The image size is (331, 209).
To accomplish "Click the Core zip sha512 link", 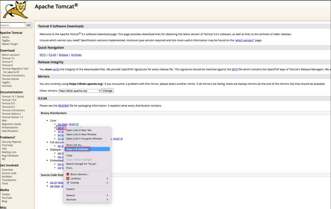I will (73, 124).
